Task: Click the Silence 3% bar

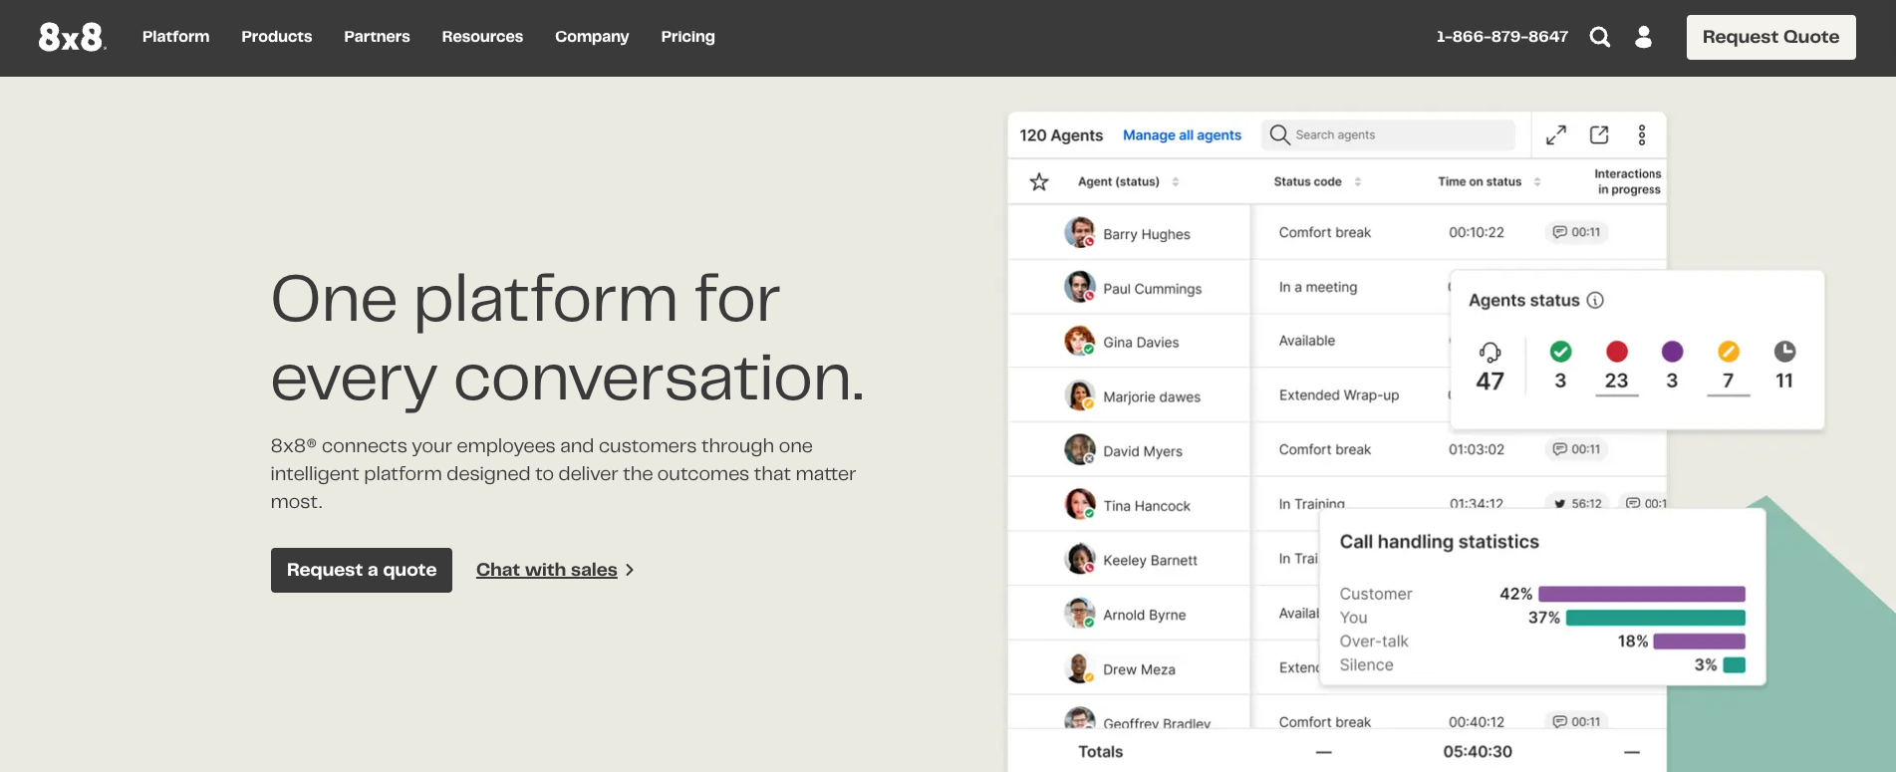Action: [x=1735, y=665]
